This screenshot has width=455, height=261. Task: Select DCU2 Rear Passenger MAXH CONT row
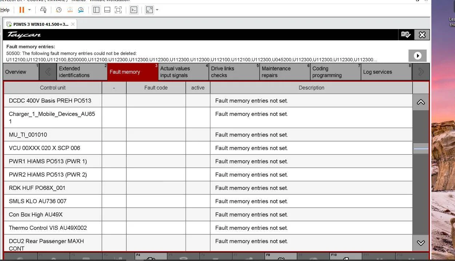click(208, 243)
